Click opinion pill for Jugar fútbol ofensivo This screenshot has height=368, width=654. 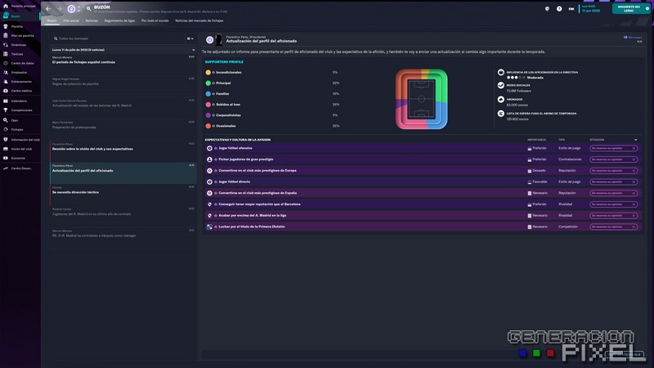click(x=614, y=148)
